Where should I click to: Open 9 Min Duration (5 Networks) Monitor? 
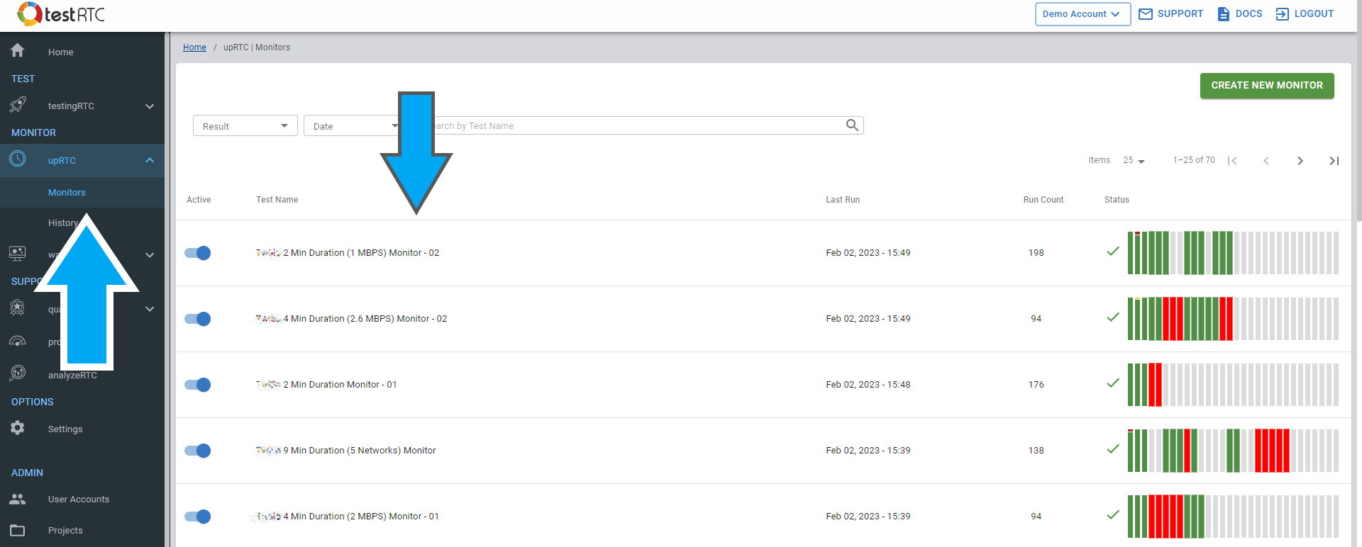click(345, 450)
